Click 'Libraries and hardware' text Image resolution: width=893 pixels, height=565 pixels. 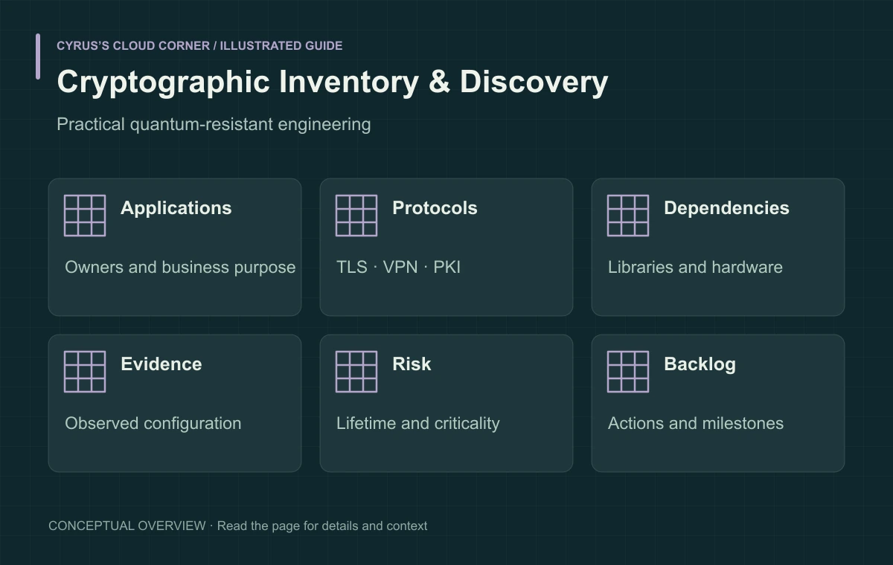[x=695, y=268]
